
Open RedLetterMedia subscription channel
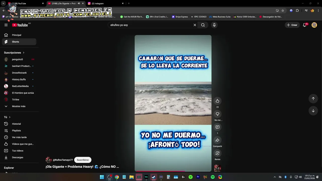19,86
